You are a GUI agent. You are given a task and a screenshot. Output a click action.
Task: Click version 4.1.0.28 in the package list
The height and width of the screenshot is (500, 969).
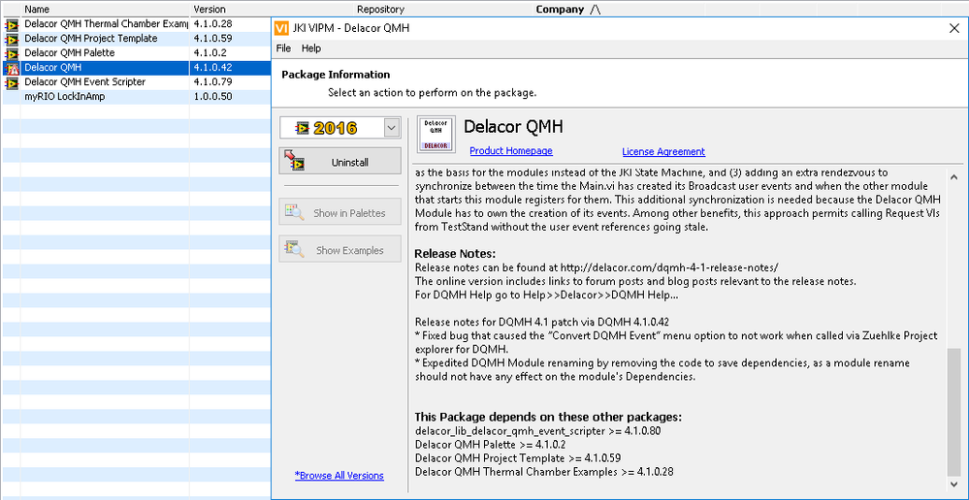[x=212, y=24]
